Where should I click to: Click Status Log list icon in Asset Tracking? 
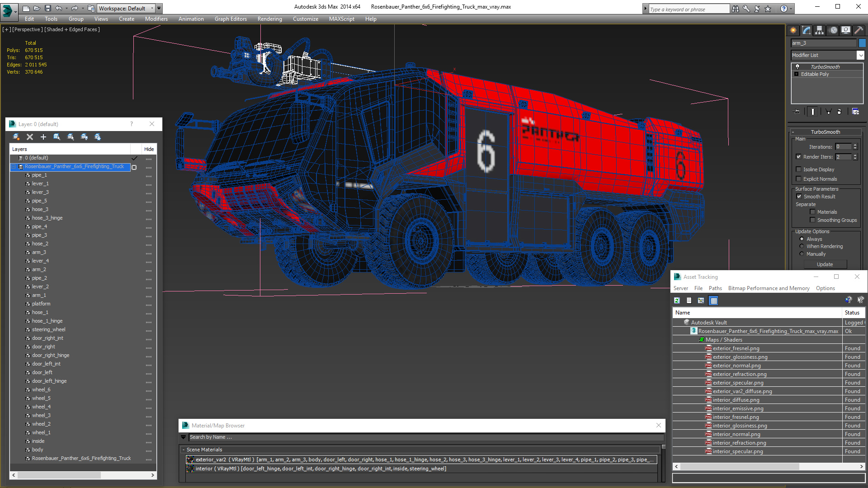(689, 300)
